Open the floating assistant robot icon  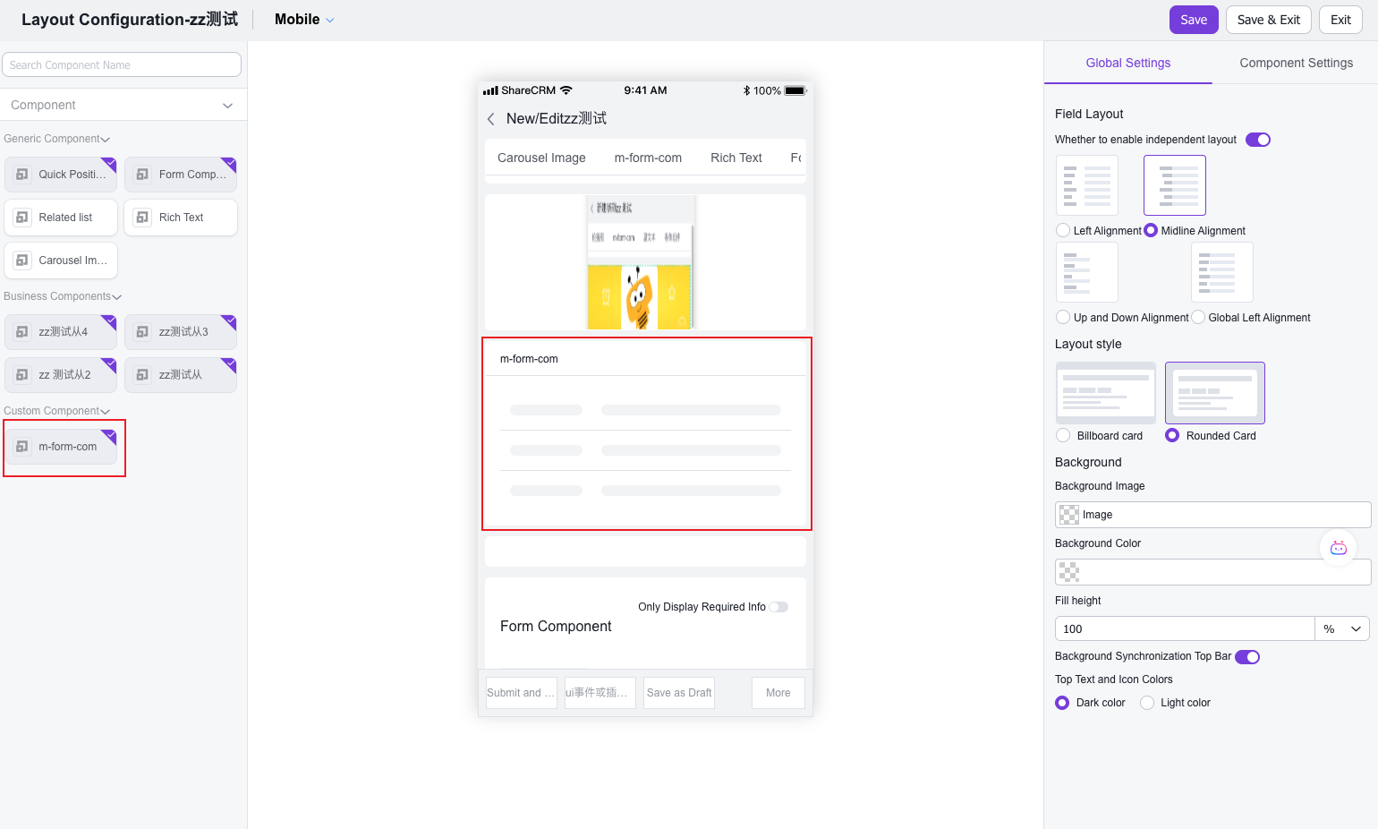[x=1338, y=548]
